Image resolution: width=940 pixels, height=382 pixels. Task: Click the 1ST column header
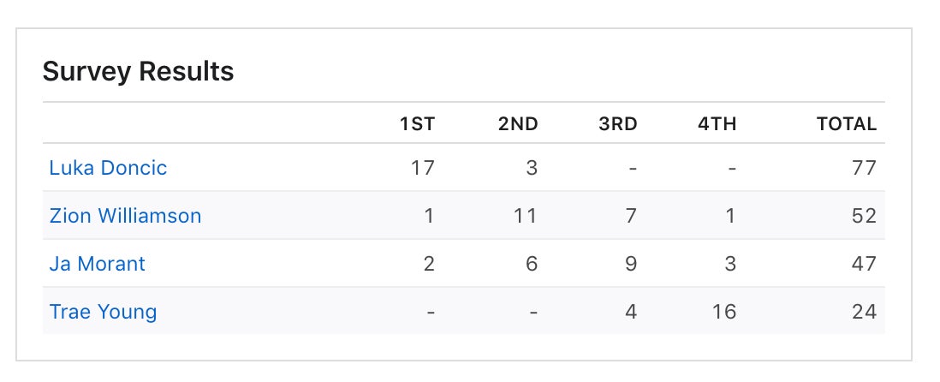(417, 124)
